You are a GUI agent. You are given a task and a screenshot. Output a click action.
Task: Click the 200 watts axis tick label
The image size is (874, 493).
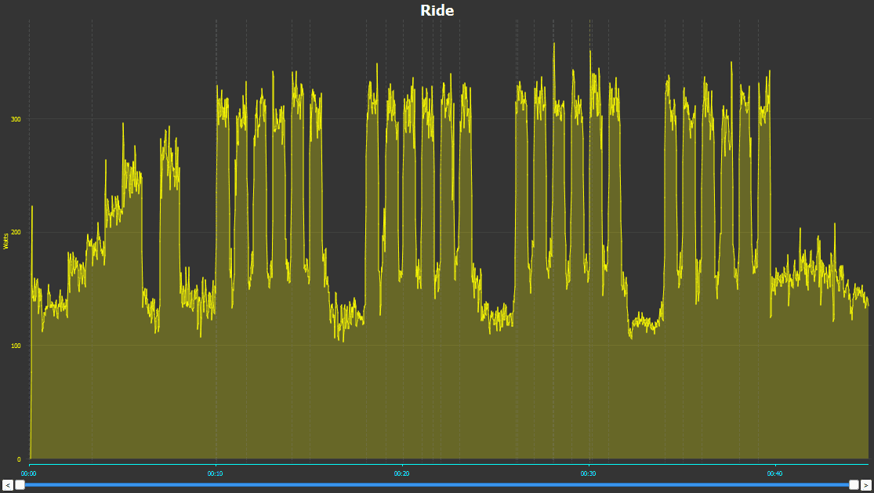pyautogui.click(x=16, y=233)
